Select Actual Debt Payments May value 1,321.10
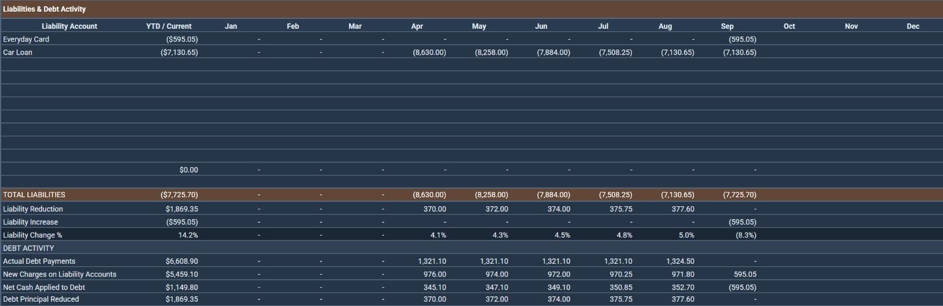Screen dimensions: 943x306 (x=494, y=261)
